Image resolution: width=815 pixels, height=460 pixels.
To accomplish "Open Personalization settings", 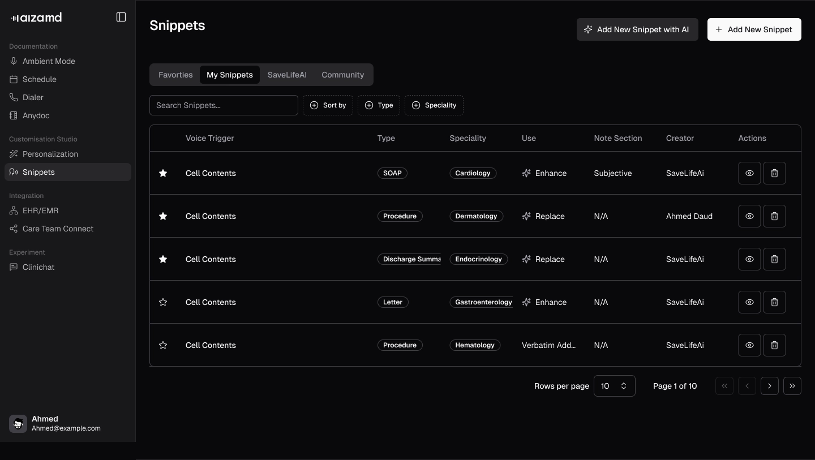I will coord(68,154).
